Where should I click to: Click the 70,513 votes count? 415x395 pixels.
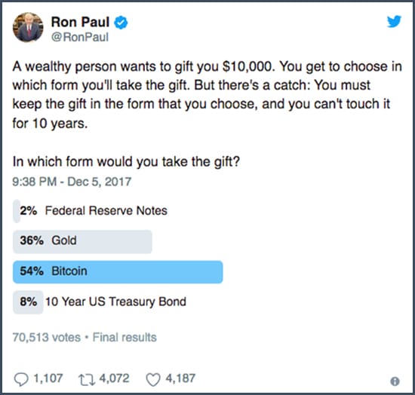pyautogui.click(x=47, y=338)
